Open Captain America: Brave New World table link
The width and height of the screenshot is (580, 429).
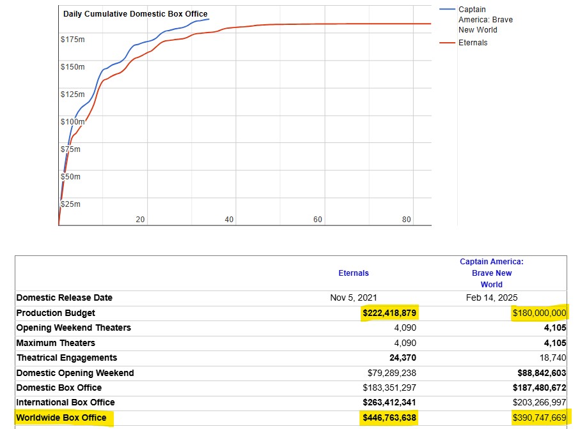491,273
